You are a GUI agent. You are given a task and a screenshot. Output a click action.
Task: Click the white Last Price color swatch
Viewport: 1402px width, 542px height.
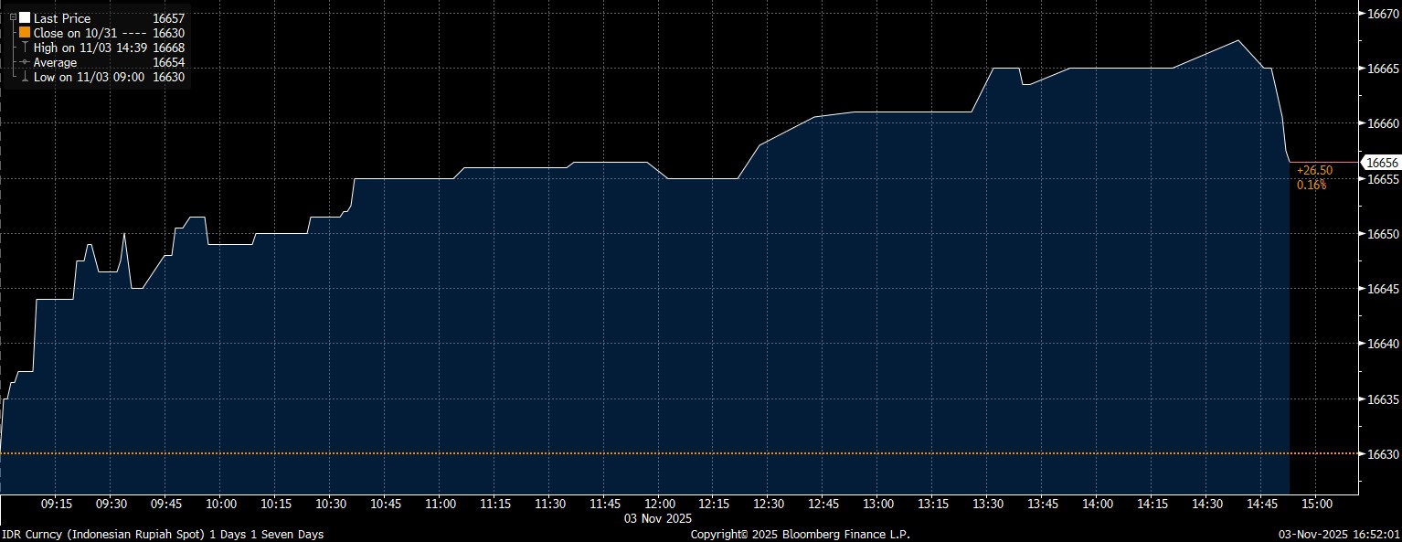[25, 18]
